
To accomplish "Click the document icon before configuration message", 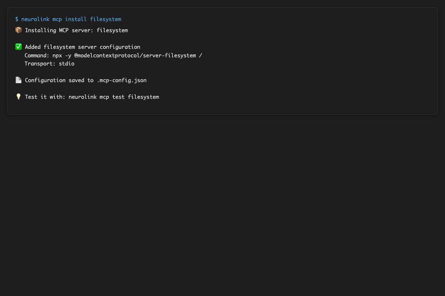I will click(19, 80).
